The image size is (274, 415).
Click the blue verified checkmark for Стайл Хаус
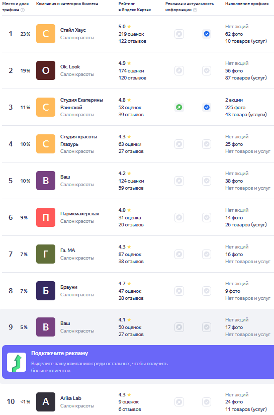[207, 34]
